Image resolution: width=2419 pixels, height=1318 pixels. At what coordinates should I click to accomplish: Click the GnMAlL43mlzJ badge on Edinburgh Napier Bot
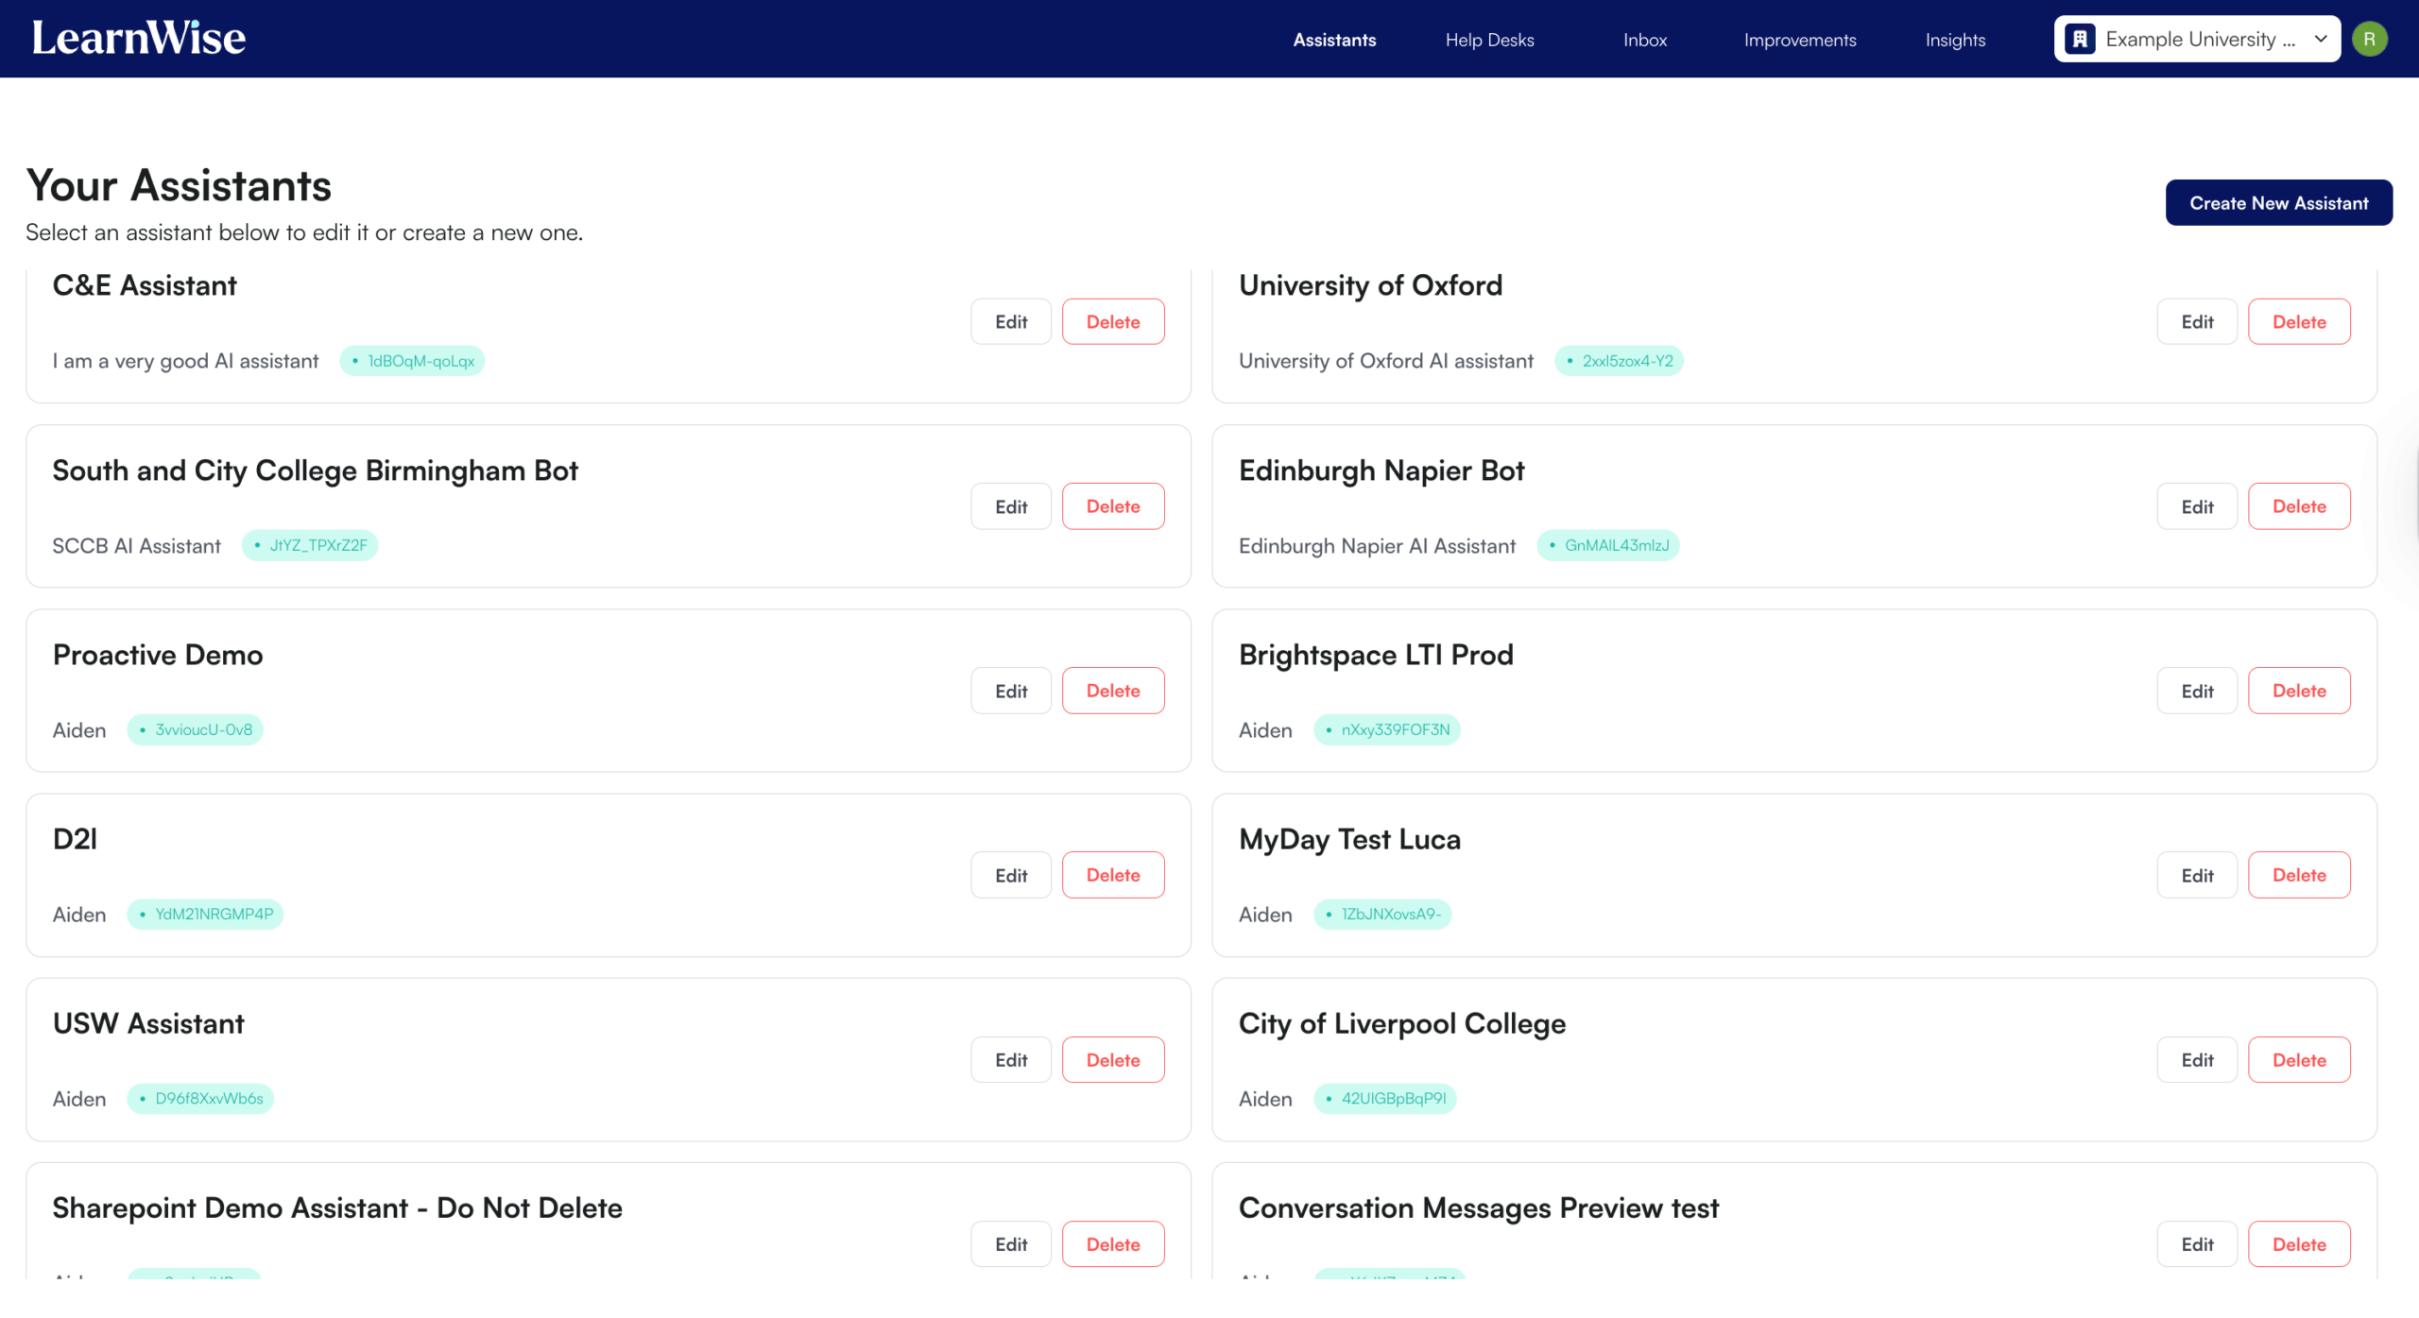coord(1608,545)
